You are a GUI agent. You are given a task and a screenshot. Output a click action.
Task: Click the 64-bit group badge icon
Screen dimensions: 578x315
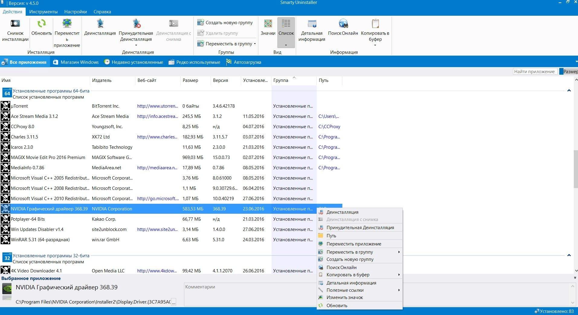point(7,93)
